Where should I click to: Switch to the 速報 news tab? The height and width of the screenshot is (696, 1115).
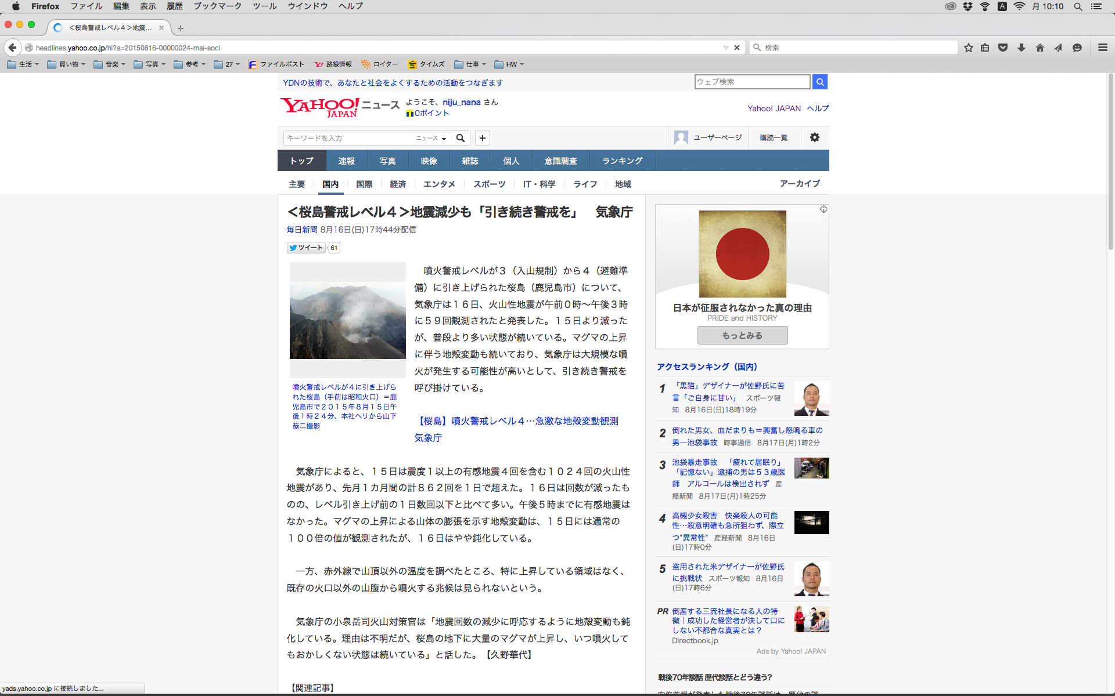click(x=346, y=161)
